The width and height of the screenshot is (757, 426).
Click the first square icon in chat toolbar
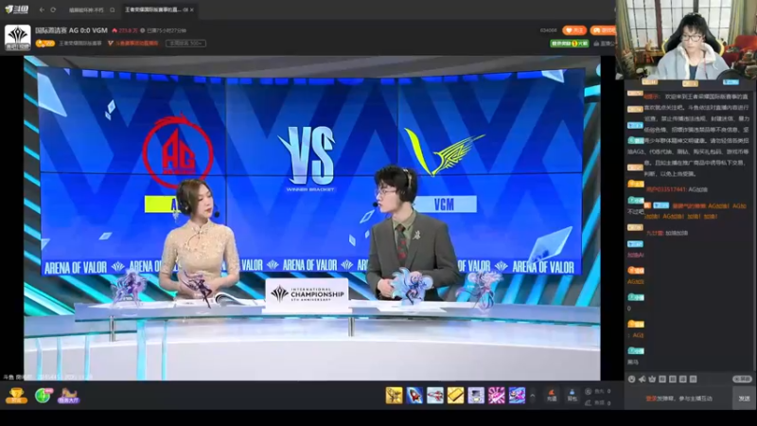tap(662, 380)
